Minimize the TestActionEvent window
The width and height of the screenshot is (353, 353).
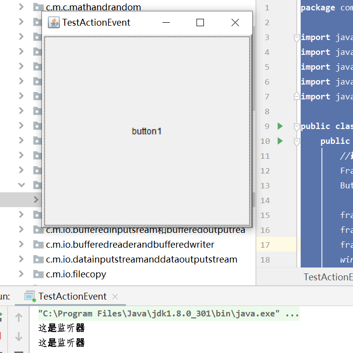(x=166, y=22)
